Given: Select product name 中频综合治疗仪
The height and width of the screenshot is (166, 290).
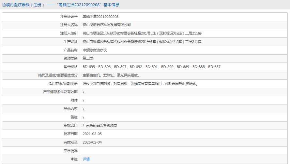Looking at the screenshot, I should [x=95, y=50].
